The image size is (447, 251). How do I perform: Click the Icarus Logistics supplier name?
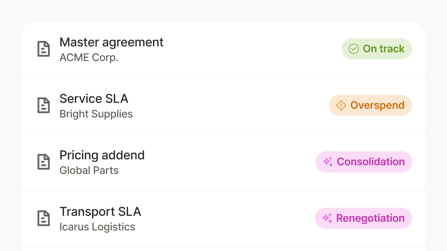click(x=97, y=227)
